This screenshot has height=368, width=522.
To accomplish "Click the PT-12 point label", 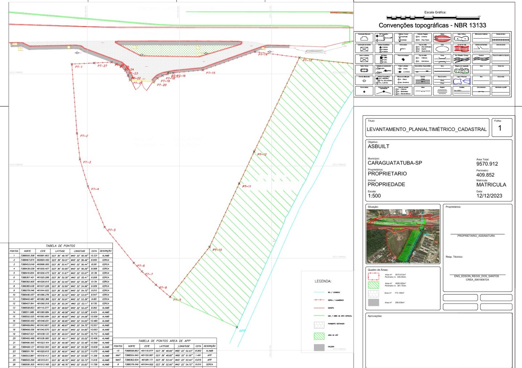I will pyautogui.click(x=262, y=154).
